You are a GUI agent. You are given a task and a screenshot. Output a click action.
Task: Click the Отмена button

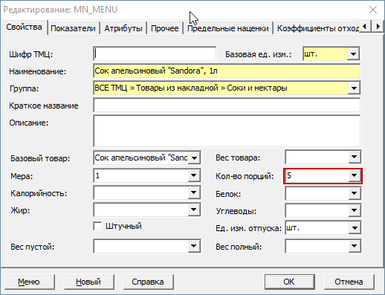(x=349, y=282)
